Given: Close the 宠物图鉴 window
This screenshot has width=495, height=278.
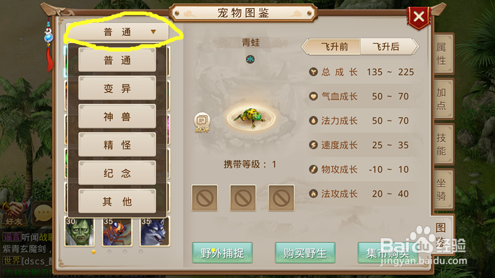Looking at the screenshot, I should (419, 17).
